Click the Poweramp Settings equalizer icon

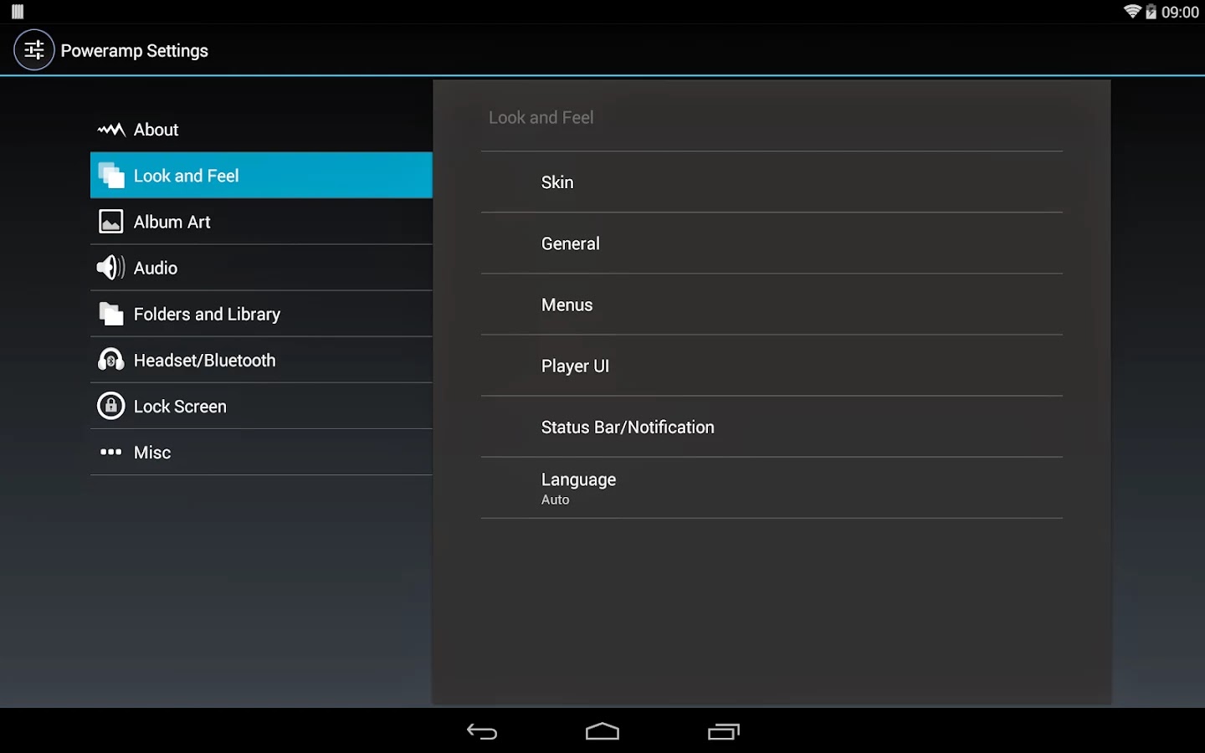(34, 50)
